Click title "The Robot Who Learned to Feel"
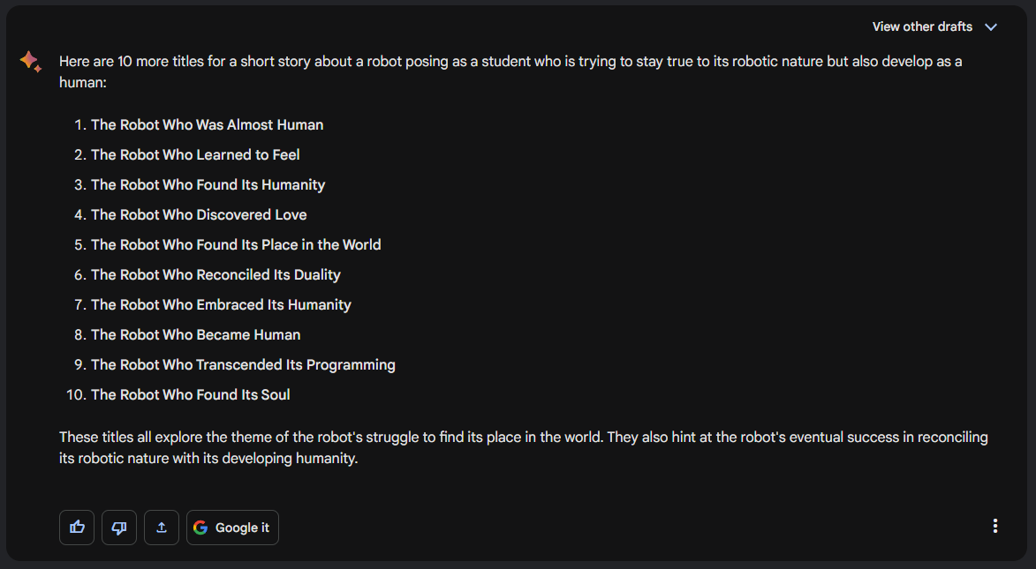Screen dimensions: 1036x569 click(195, 155)
